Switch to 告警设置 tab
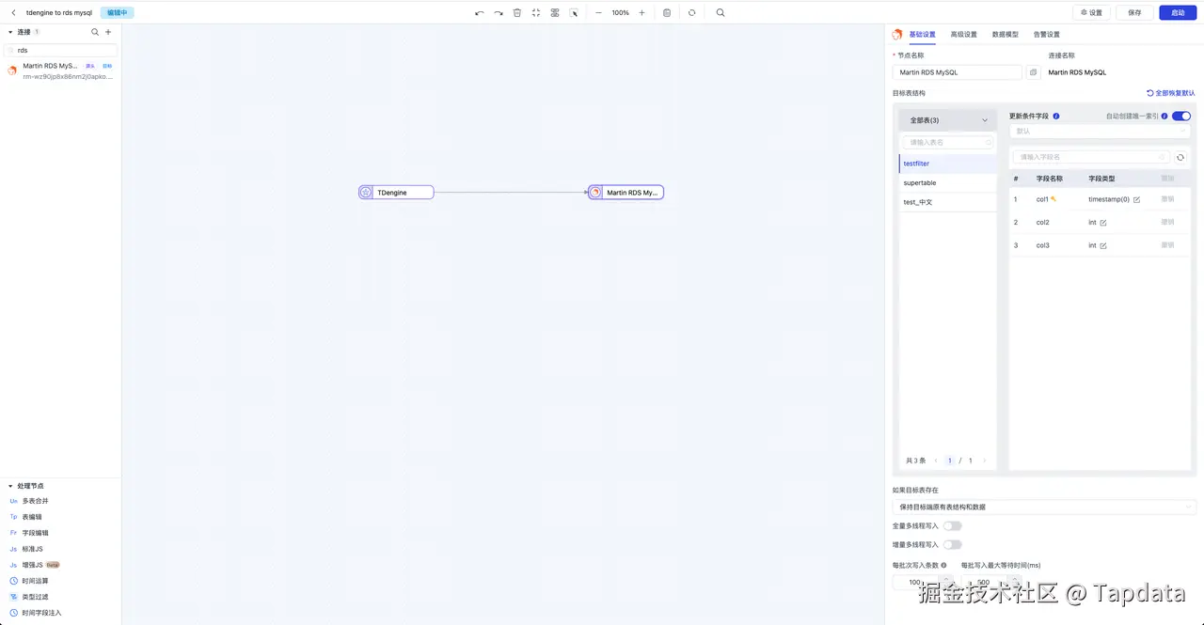This screenshot has width=1204, height=625. click(x=1046, y=35)
